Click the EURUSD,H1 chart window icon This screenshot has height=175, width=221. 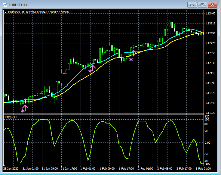click(5, 5)
